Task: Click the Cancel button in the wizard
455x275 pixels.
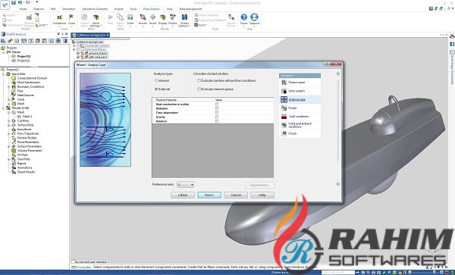Action: 236,195
